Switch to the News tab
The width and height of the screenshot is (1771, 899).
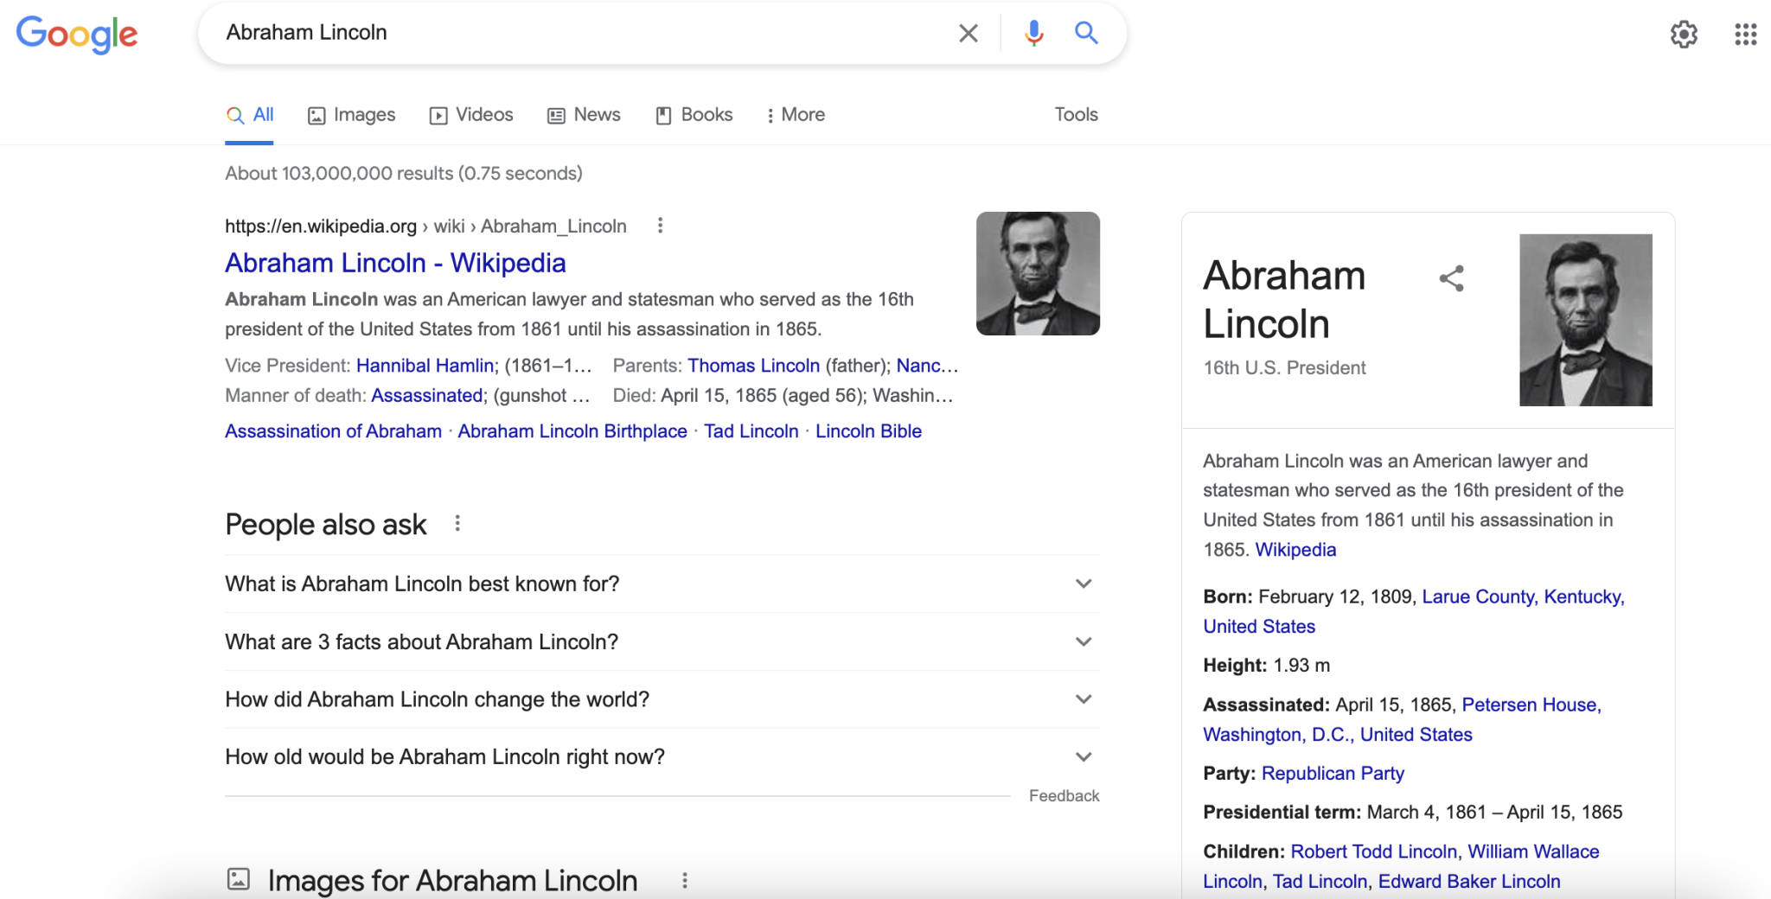click(x=585, y=115)
